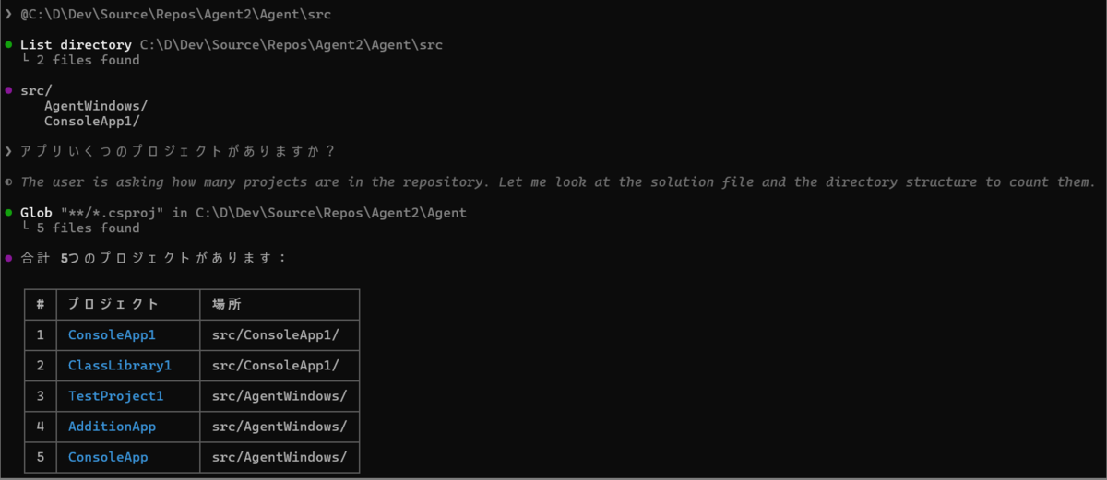Click the green dot beside Glob
This screenshot has width=1107, height=480.
pos(8,212)
